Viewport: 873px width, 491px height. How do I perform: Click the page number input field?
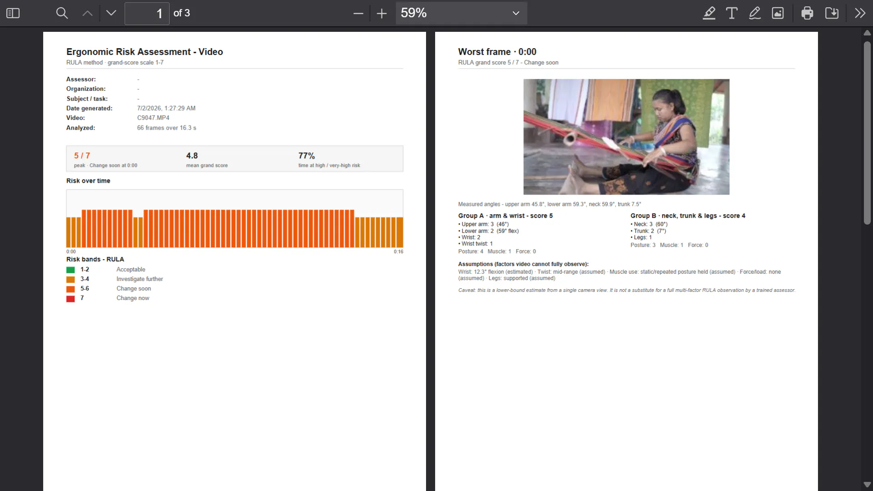tap(147, 13)
